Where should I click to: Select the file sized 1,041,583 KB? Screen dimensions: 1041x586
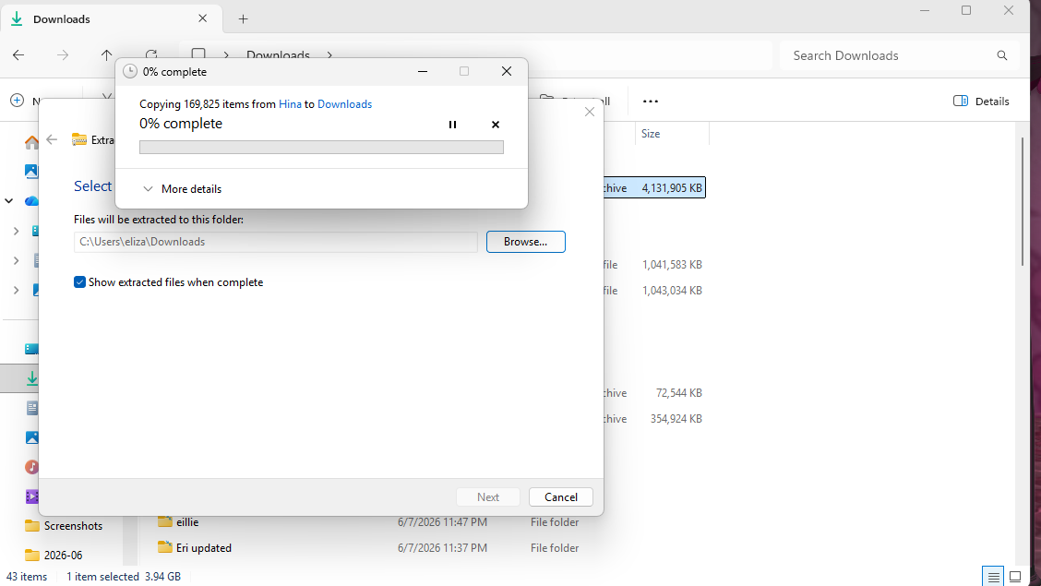[672, 265]
